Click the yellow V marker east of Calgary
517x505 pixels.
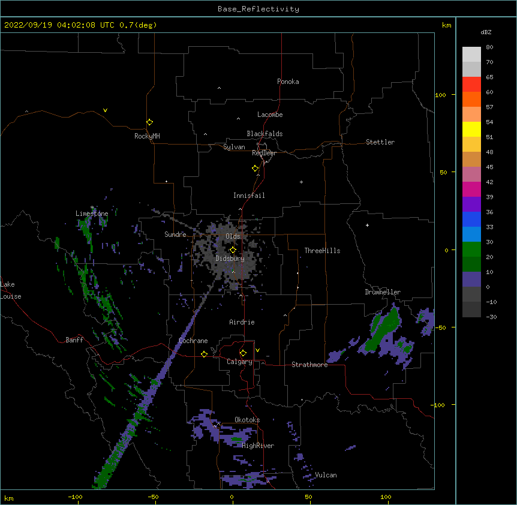pyautogui.click(x=257, y=350)
